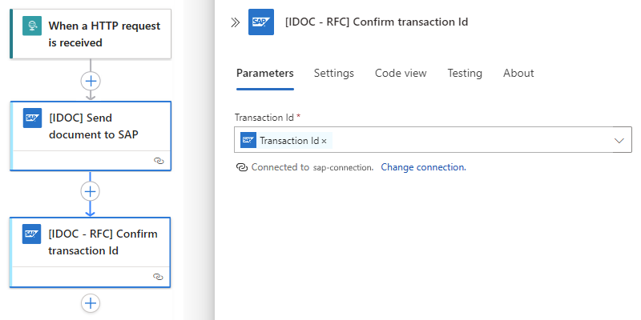Viewport: 641px width, 320px height.
Task: Click connection link icon on Confirm transaction card
Action: click(x=158, y=276)
